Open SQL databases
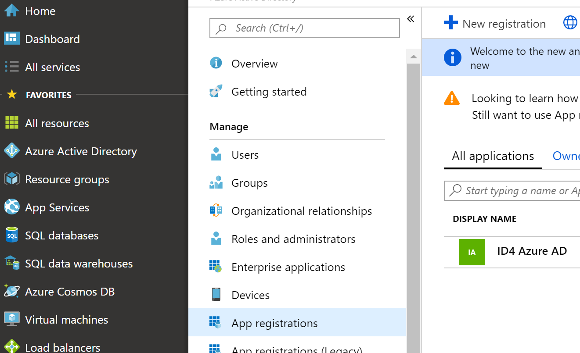This screenshot has width=580, height=353. point(62,235)
